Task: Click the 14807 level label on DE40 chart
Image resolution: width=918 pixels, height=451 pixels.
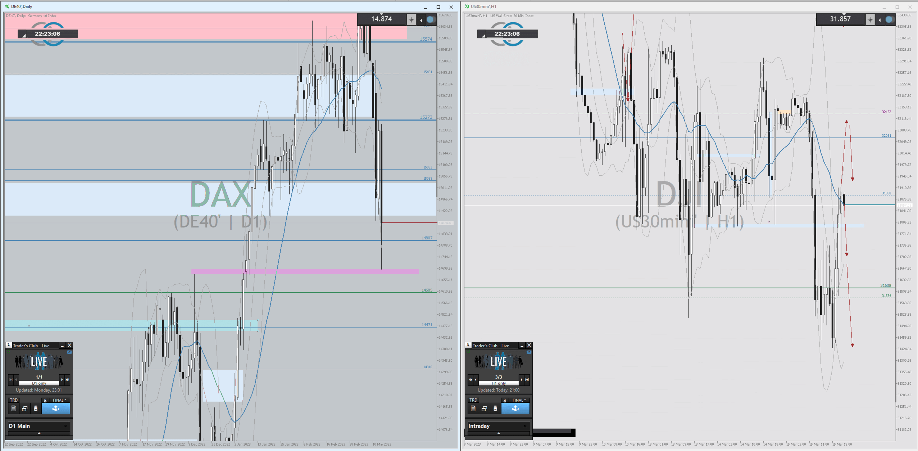Action: tap(427, 238)
